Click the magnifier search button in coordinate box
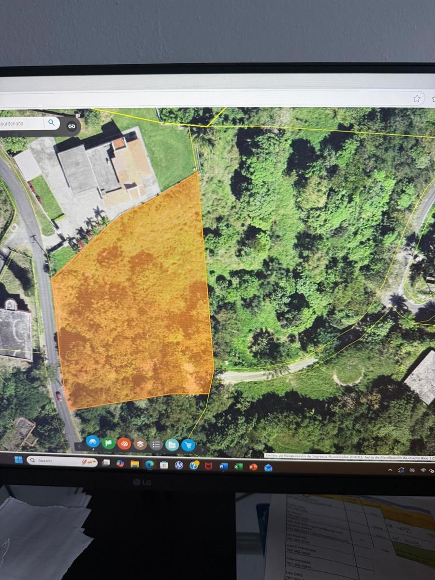Image resolution: width=435 pixels, height=580 pixels. coord(51,123)
